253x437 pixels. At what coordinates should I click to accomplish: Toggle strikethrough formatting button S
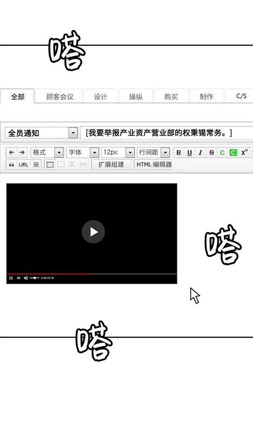(211, 153)
